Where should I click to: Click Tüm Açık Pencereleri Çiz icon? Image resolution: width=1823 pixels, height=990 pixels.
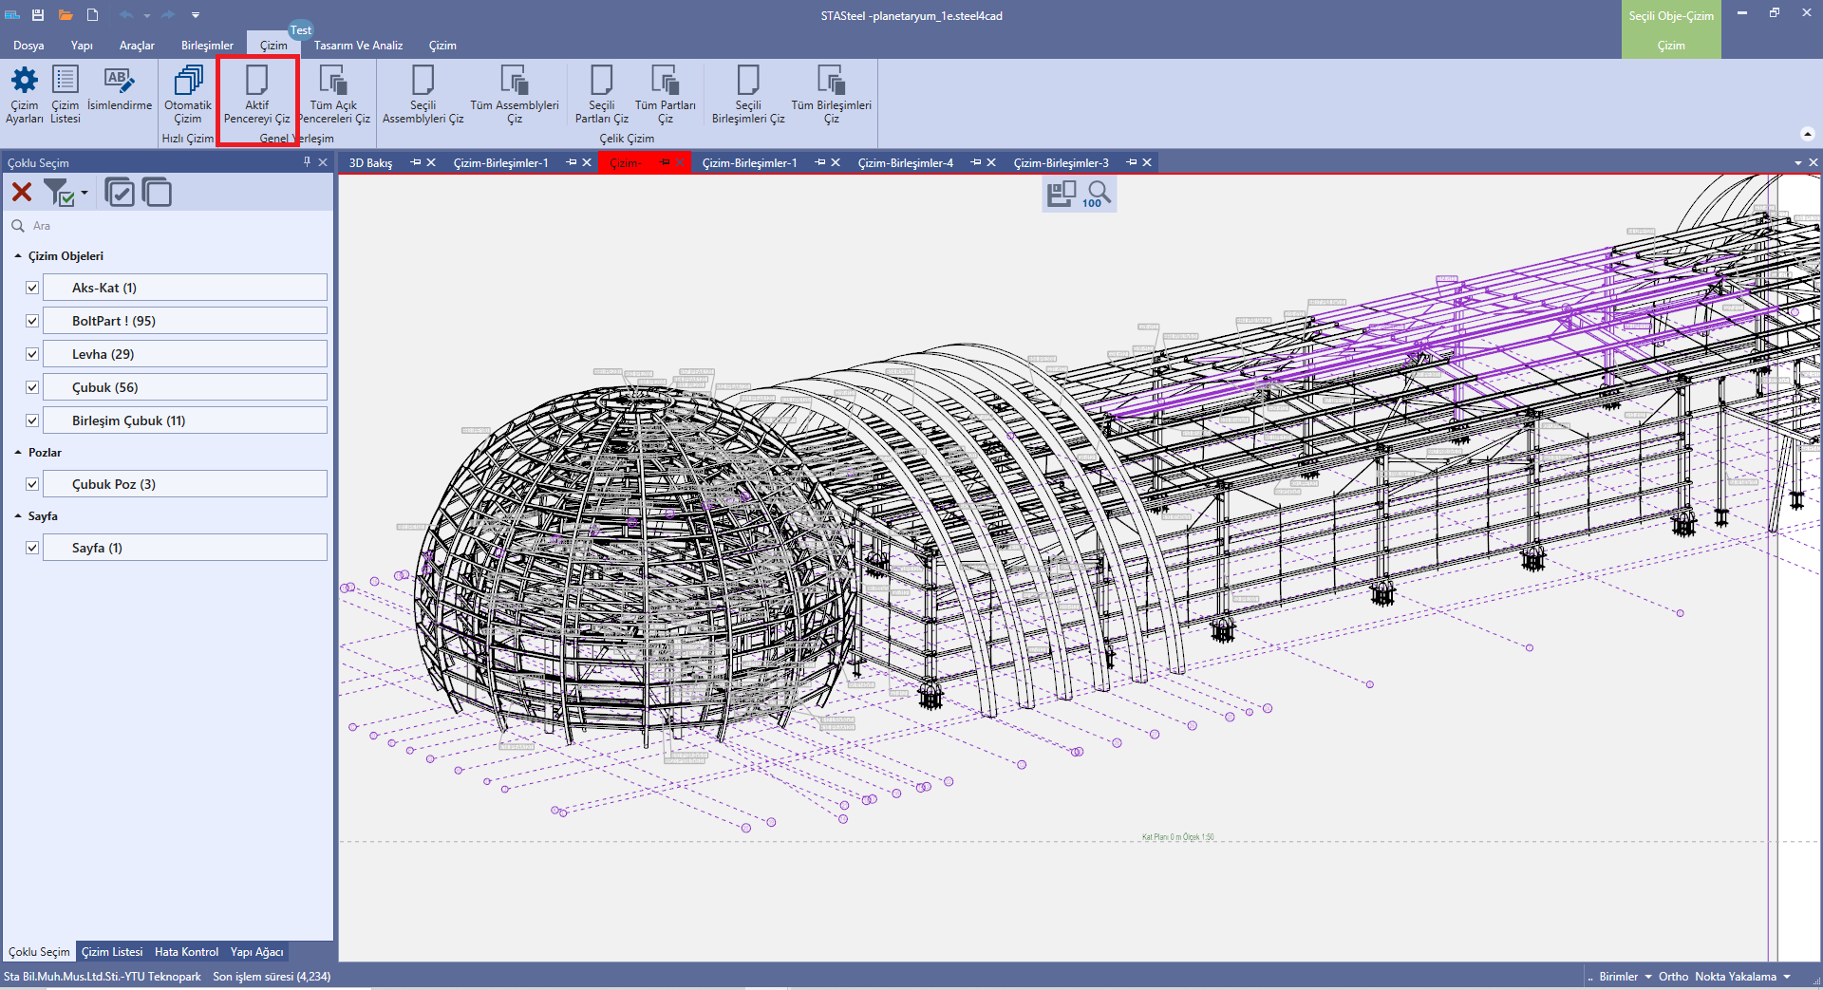(333, 83)
